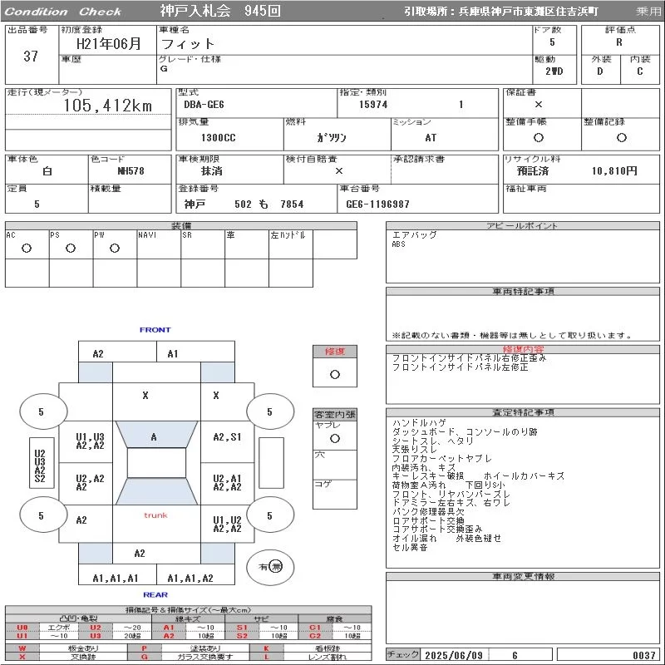Viewport: 665px width, 665px height.
Task: Click the pickup location 引取場所 text
Action: click(501, 12)
